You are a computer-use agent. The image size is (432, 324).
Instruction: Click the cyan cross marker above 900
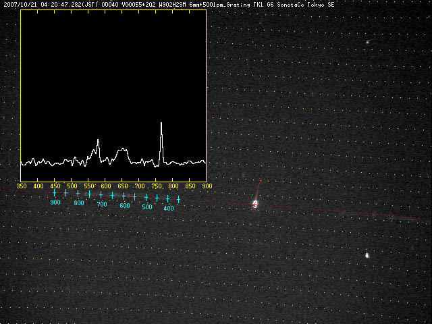pyautogui.click(x=55, y=193)
